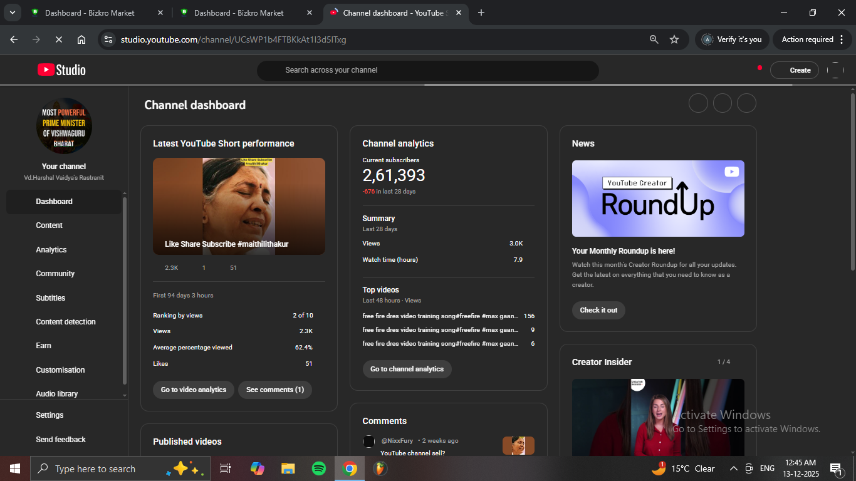The height and width of the screenshot is (481, 856).
Task: Open the Create menu button
Action: (x=795, y=70)
